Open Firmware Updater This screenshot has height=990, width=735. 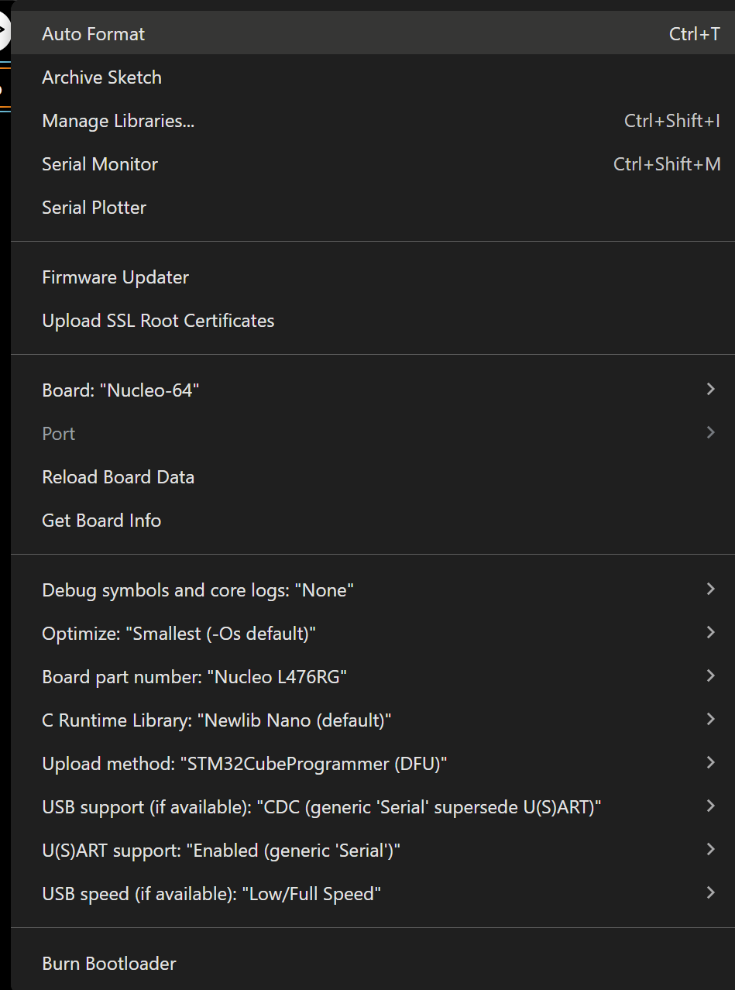click(115, 277)
